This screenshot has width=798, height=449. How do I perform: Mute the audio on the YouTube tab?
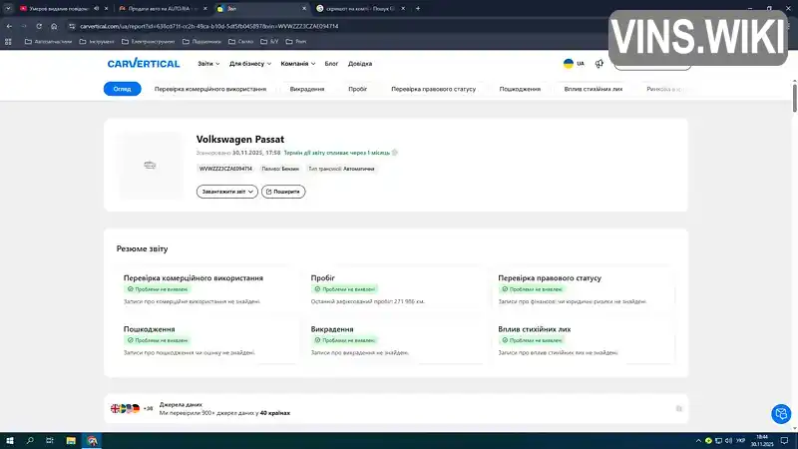[x=96, y=9]
